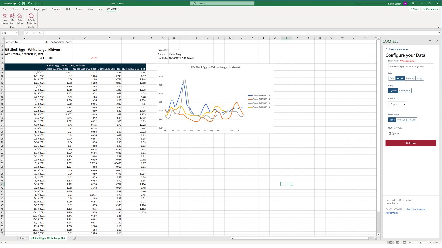This screenshot has width=442, height=248.
Task: Add a new sheet with plus icon
Action: (74, 238)
